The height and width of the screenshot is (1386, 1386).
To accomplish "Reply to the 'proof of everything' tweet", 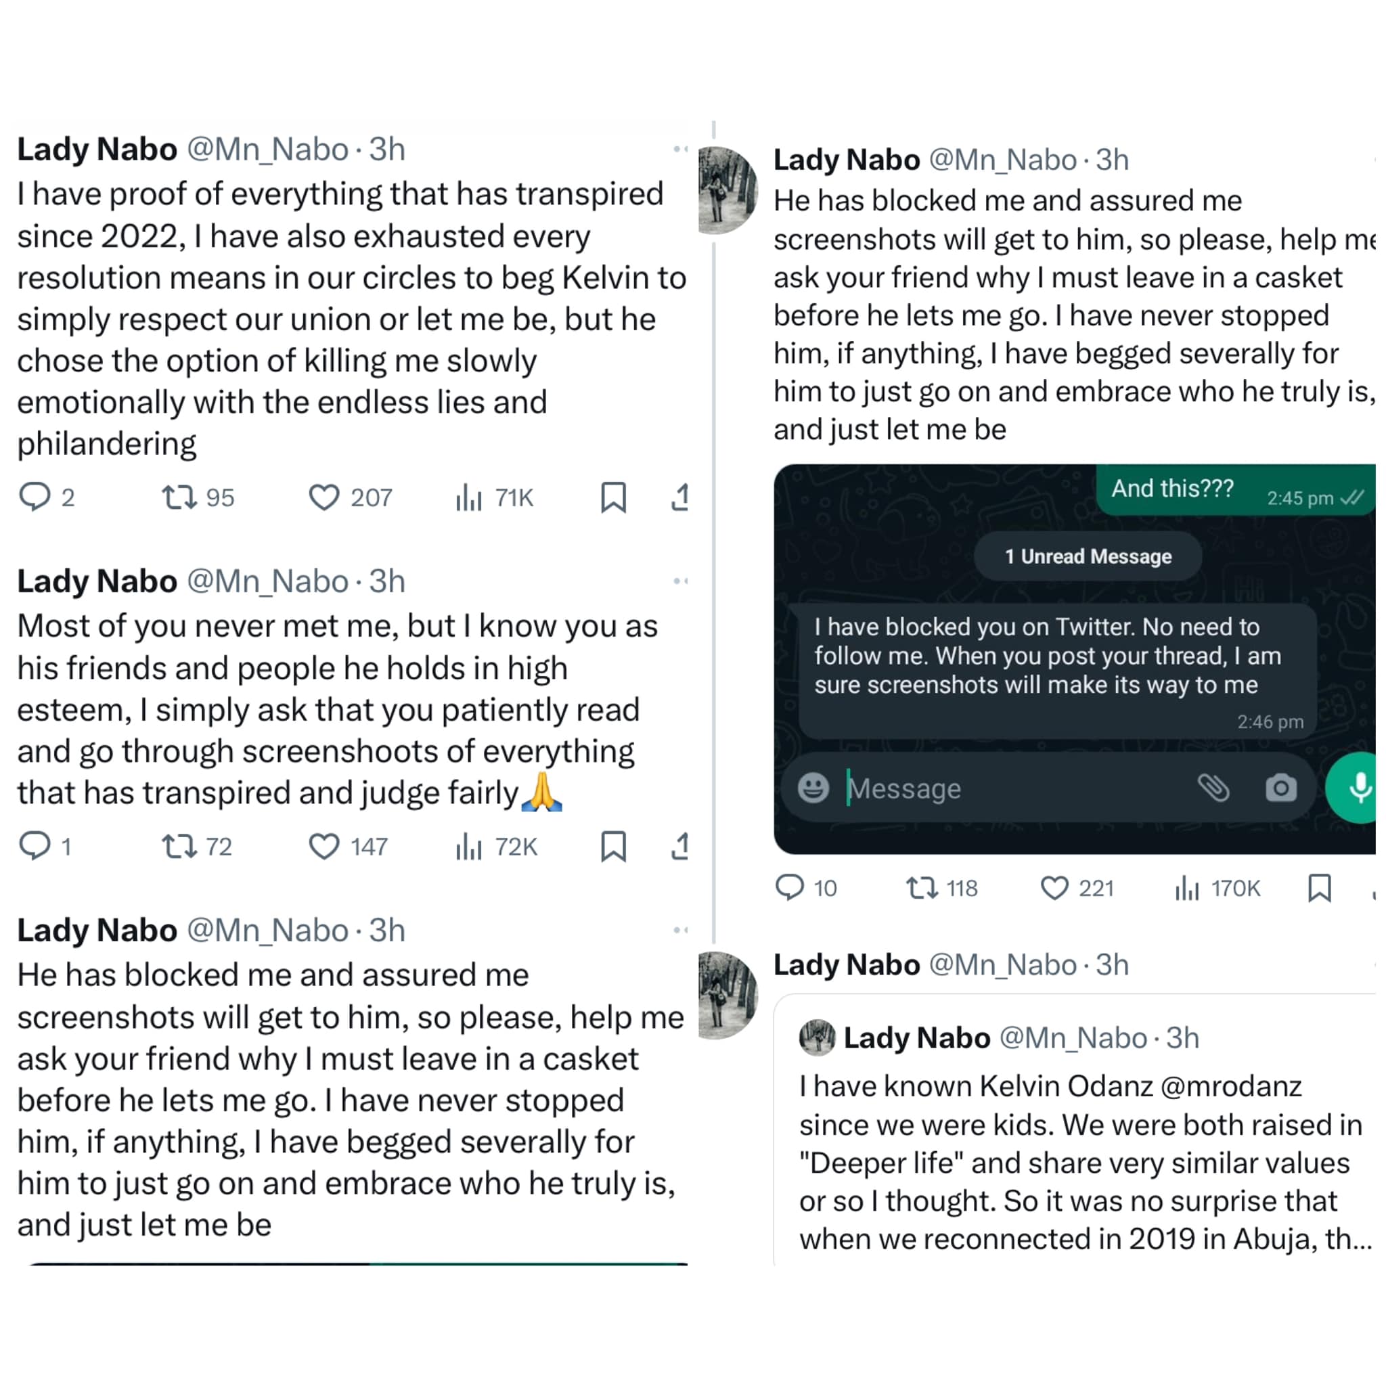I will click(35, 497).
